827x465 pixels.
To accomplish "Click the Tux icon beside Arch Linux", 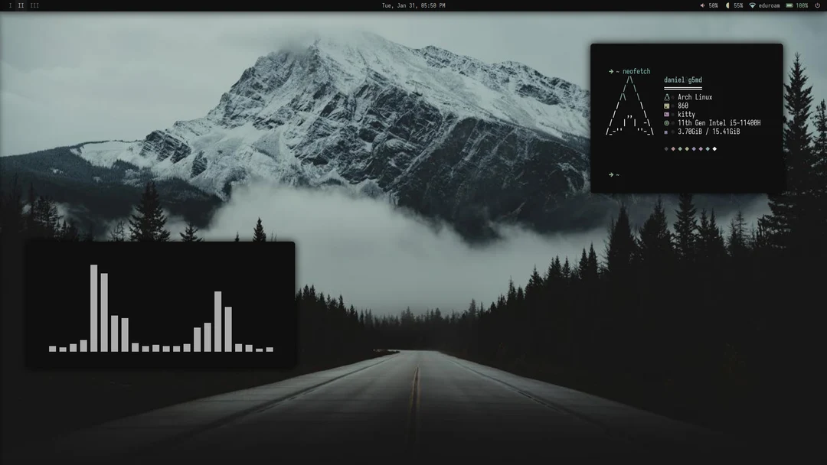I will point(667,97).
